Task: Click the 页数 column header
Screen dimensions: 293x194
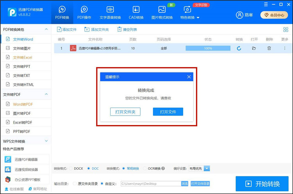Action: click(x=133, y=39)
